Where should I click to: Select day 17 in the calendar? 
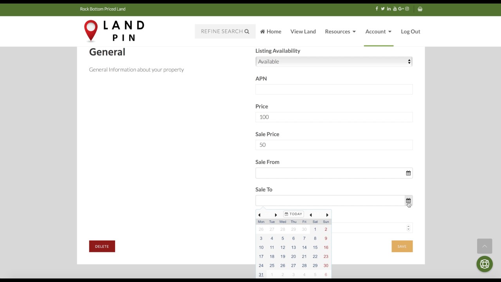pos(261,257)
